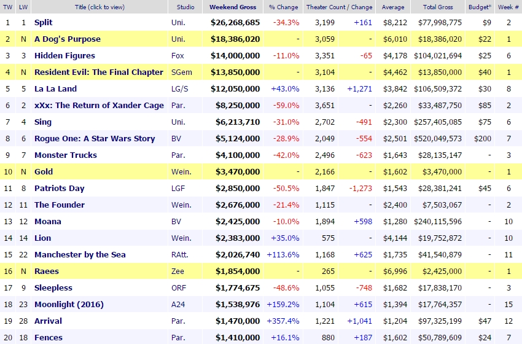Select the LG/S studio cell
The image size is (522, 344).
click(179, 89)
